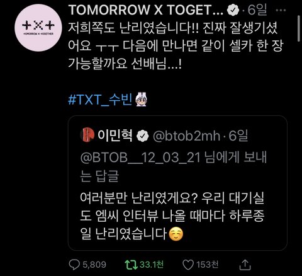View the 5,809 replies count
The width and height of the screenshot is (302, 276).
point(94,265)
